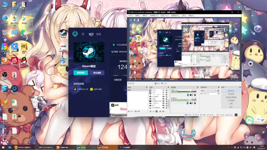This screenshot has height=150, width=267.
Task: Click the 启动游戏 button in UU accelerator
Action: point(81,73)
